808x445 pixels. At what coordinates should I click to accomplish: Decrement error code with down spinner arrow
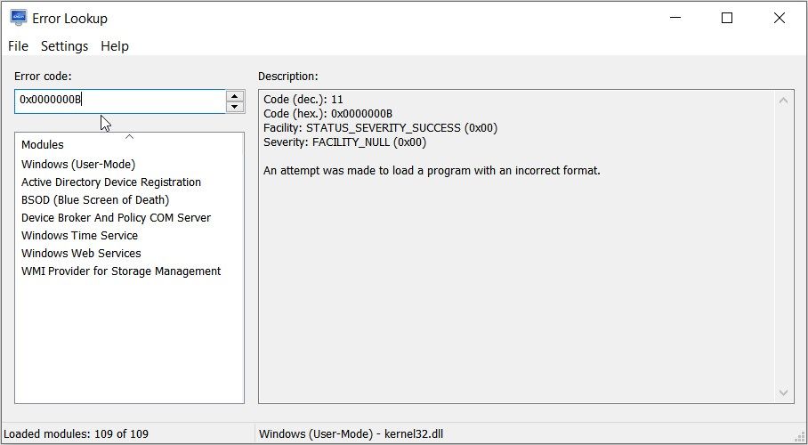click(235, 107)
